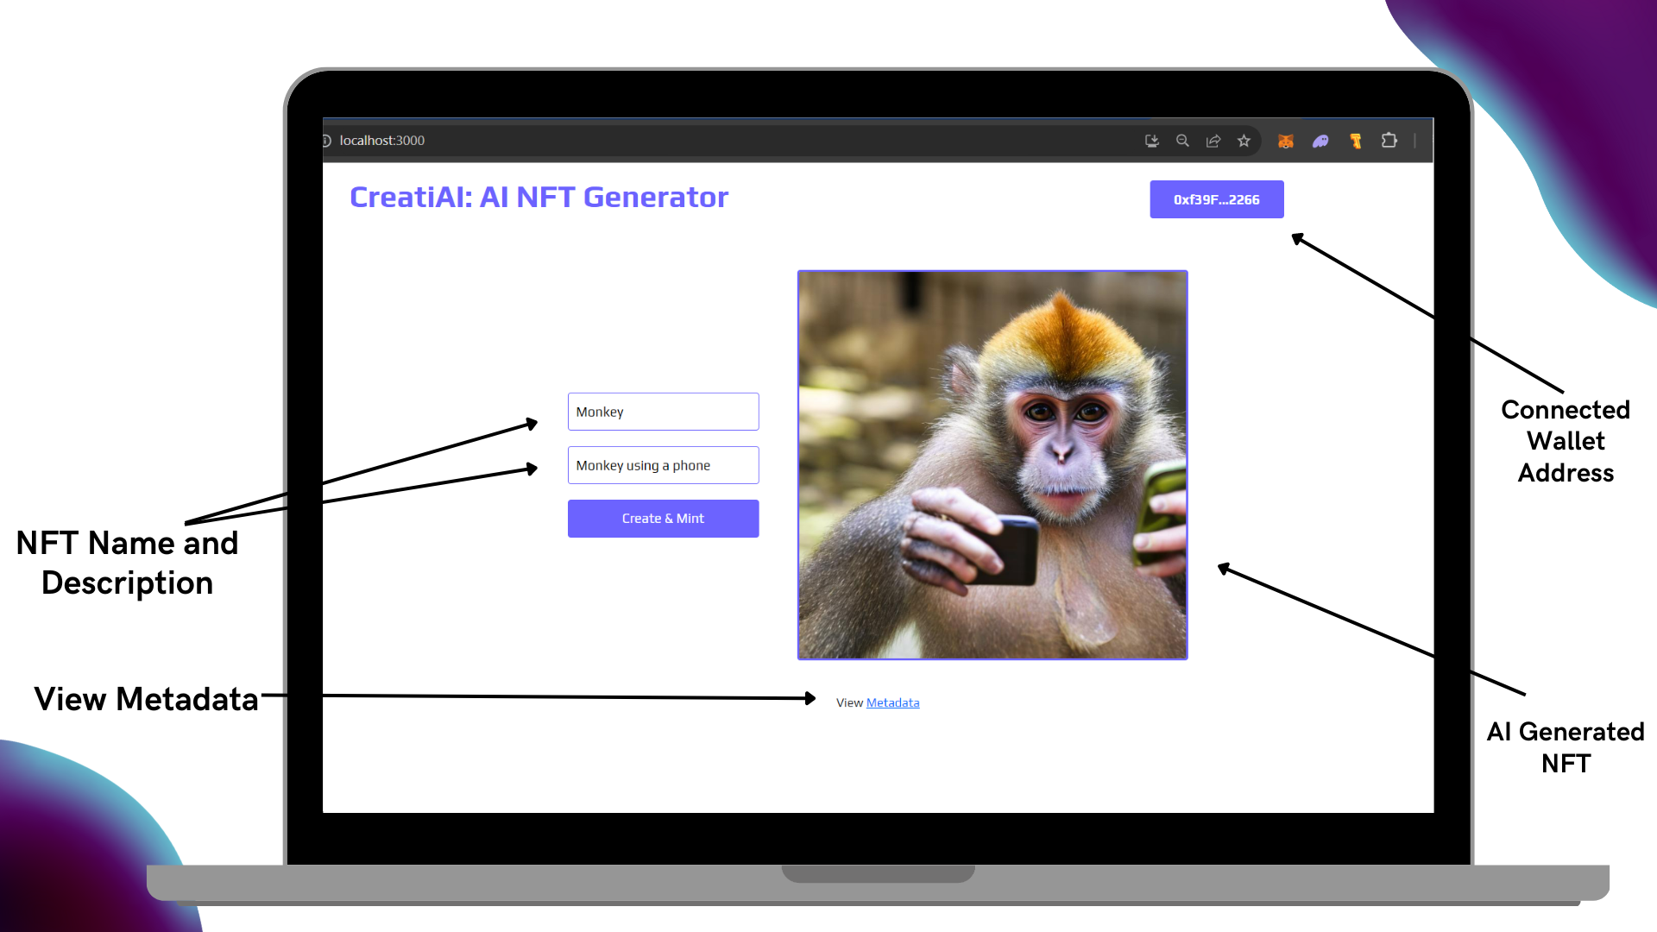Image resolution: width=1657 pixels, height=932 pixels.
Task: Click the share page icon
Action: (x=1213, y=141)
